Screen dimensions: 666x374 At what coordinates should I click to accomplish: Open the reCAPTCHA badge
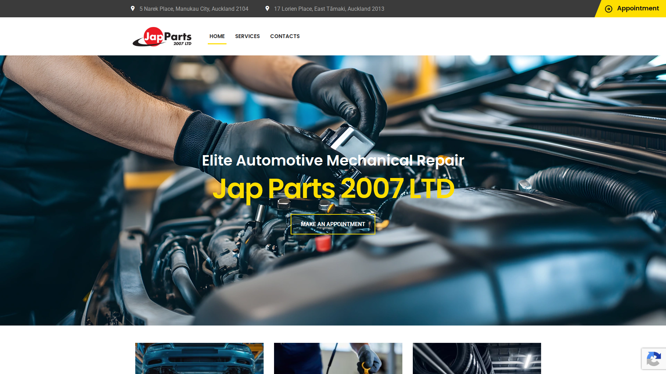coord(654,358)
